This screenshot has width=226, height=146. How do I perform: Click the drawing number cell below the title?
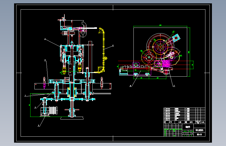pos(199,135)
